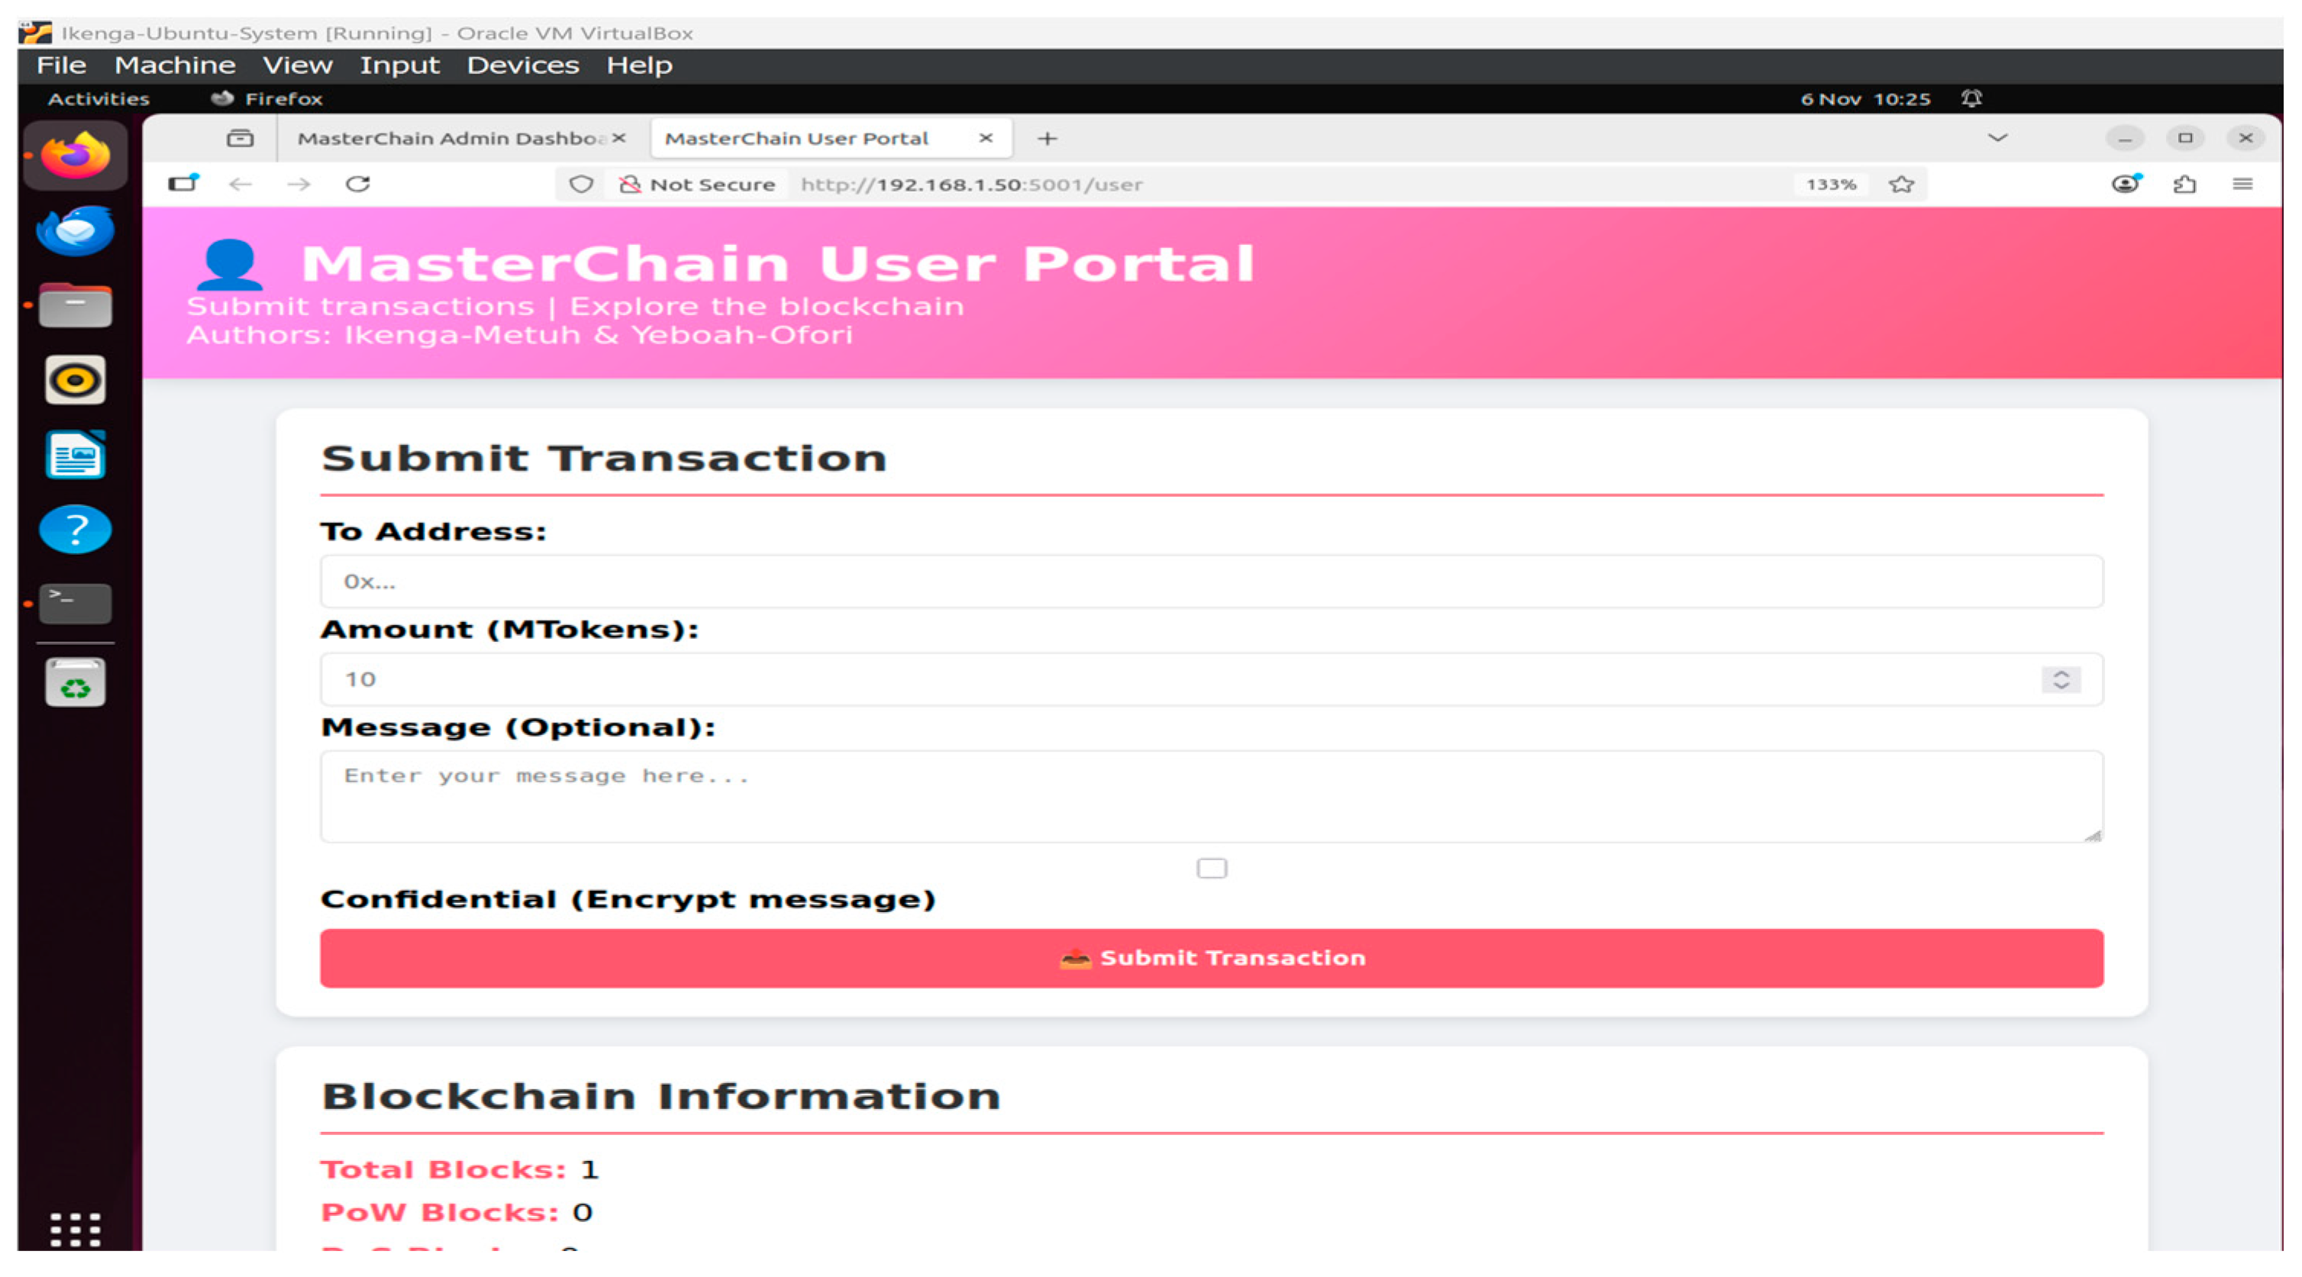Open the extensions puzzle icon
This screenshot has height=1277, width=2302.
click(2184, 184)
